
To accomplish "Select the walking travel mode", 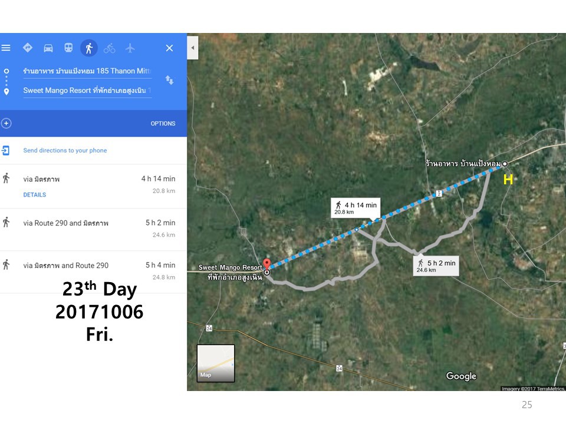I will pos(88,48).
